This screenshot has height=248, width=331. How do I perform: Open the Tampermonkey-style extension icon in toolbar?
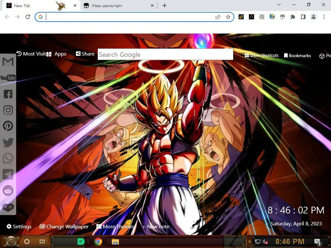click(x=283, y=17)
